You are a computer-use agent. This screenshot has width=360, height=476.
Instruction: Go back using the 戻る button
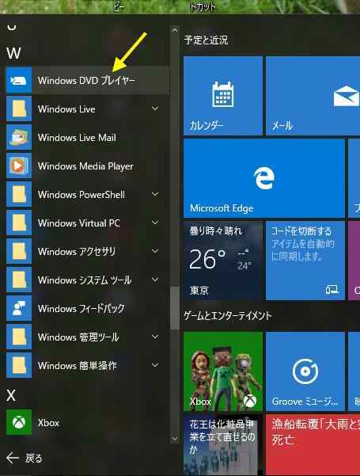pos(25,458)
